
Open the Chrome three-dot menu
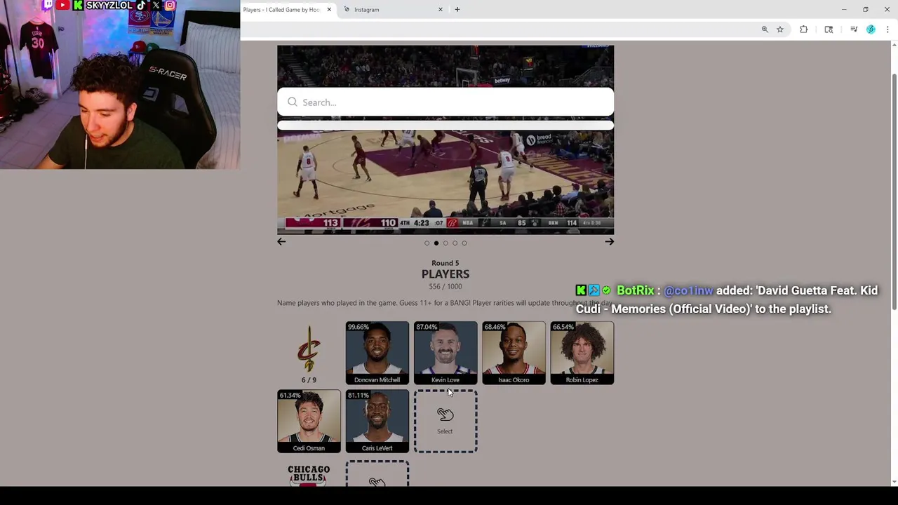click(887, 29)
